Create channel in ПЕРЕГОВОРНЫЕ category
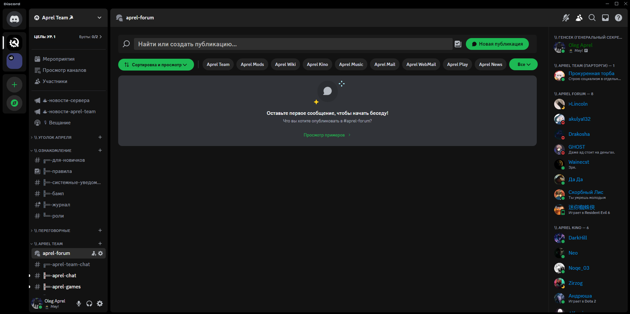Screen dimensions: 630x314 pyautogui.click(x=100, y=230)
